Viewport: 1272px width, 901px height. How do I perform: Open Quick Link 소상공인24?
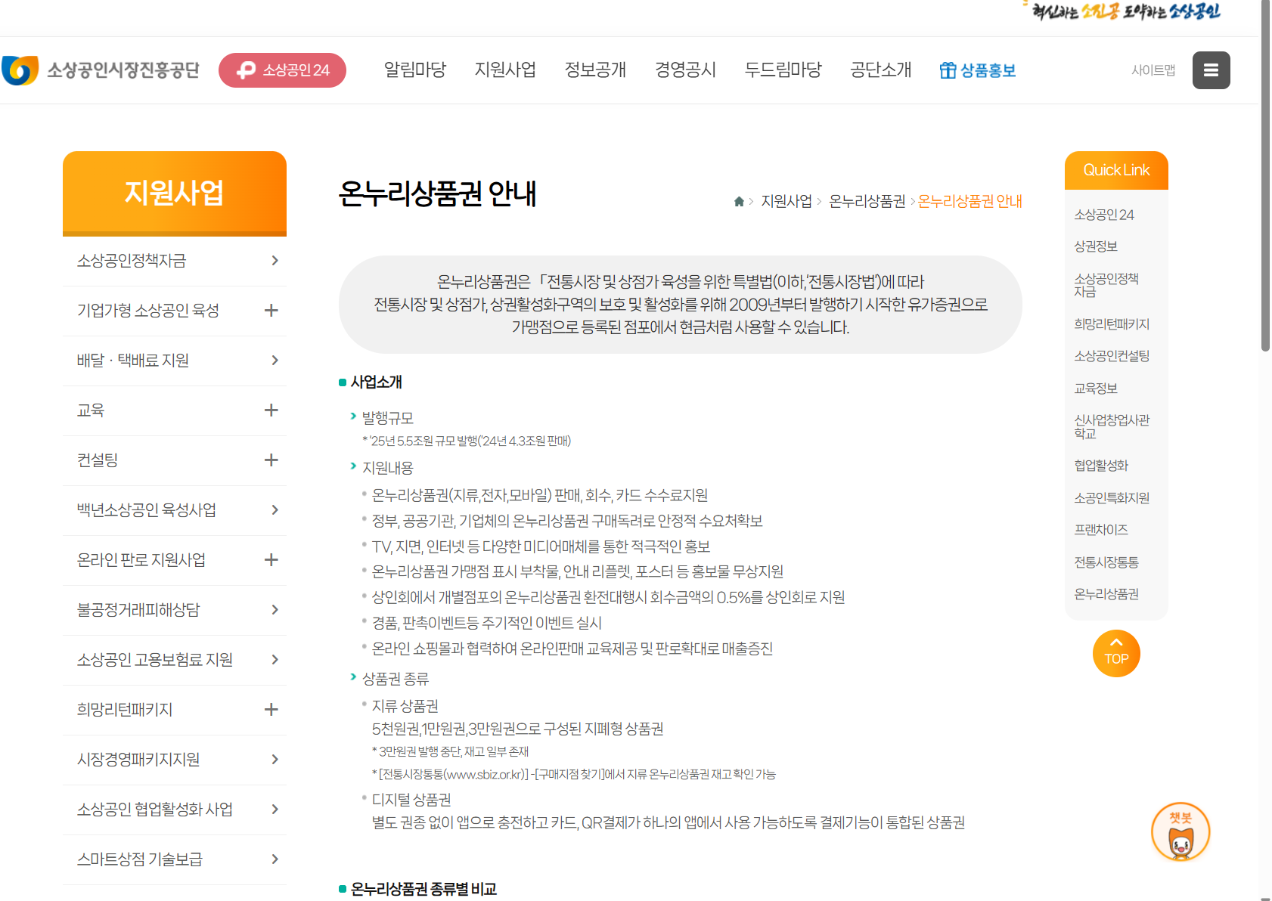click(x=1104, y=215)
